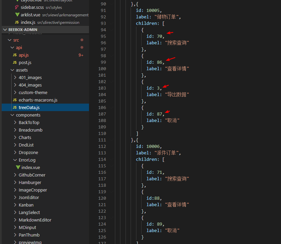Click line number 93 in gutter

coord(103,24)
